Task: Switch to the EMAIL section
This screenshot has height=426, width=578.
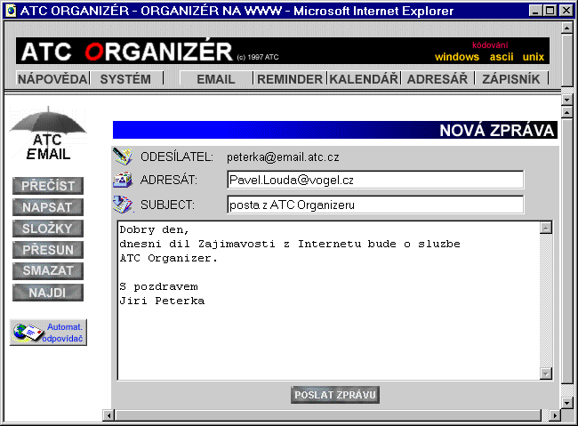Action: [216, 78]
